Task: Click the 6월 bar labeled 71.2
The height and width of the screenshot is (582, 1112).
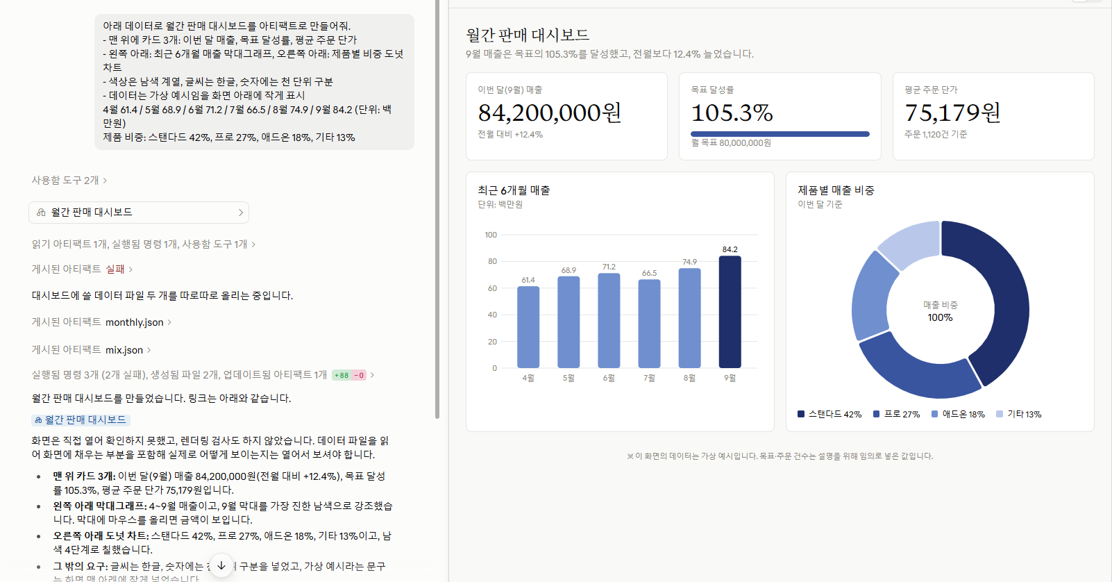Action: 609,320
